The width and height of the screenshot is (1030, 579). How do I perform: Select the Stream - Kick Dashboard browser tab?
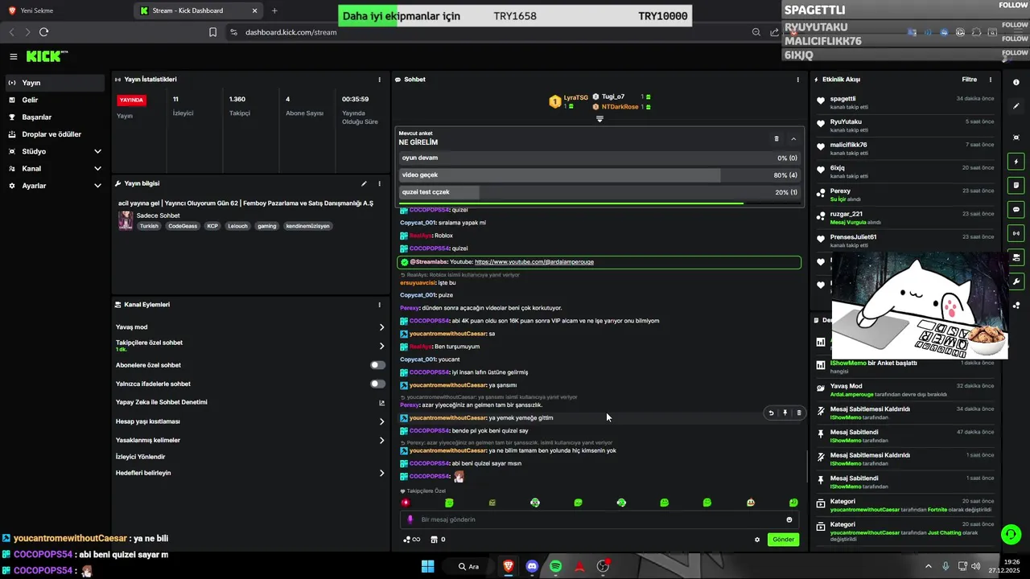click(198, 10)
